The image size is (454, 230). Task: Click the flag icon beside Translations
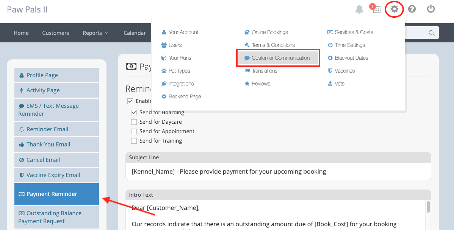click(247, 71)
